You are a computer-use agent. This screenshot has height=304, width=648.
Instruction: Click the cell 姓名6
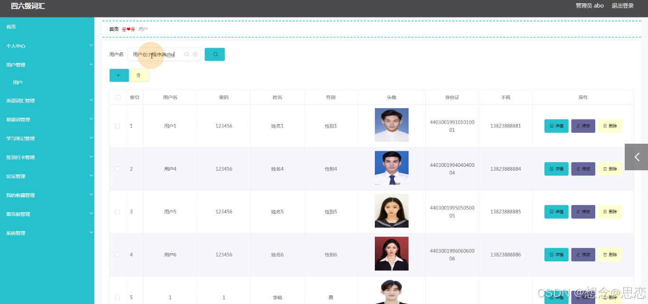coord(277,255)
